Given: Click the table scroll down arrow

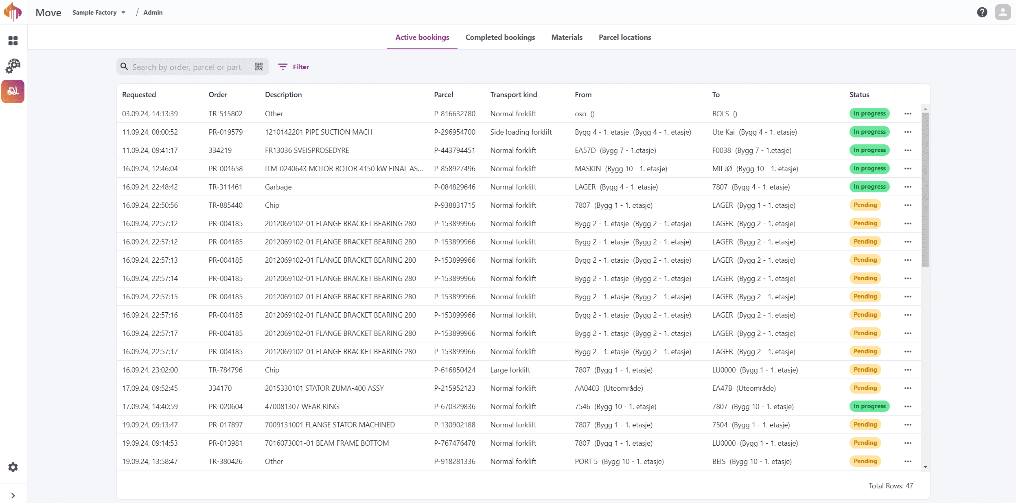Looking at the screenshot, I should click(x=925, y=467).
